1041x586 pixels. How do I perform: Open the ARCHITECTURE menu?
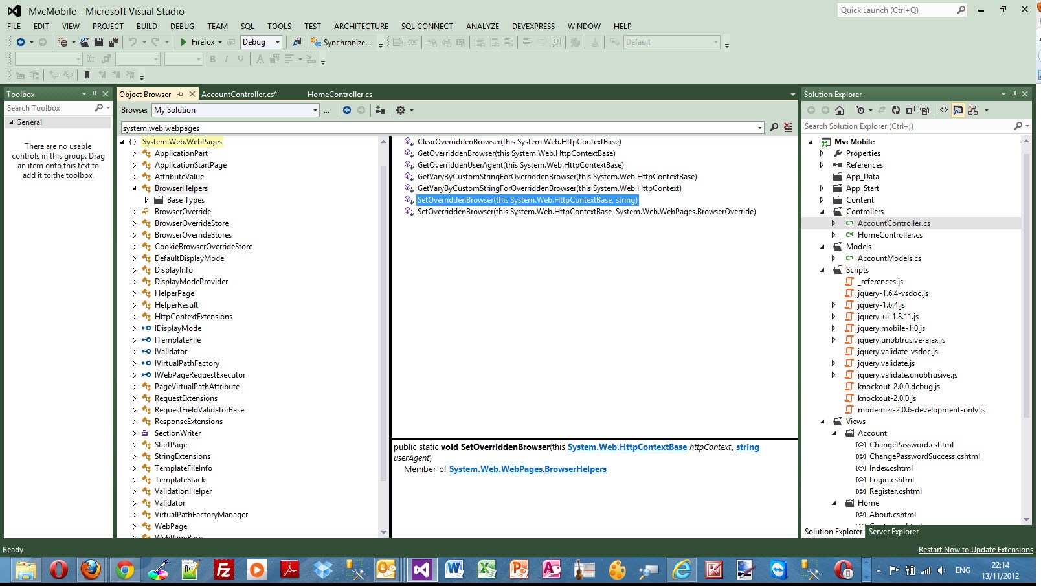coord(361,27)
